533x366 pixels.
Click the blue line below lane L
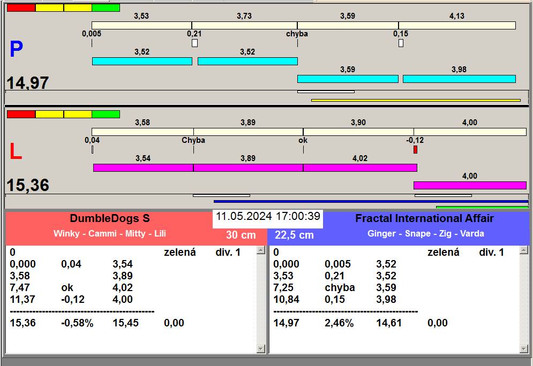point(371,201)
